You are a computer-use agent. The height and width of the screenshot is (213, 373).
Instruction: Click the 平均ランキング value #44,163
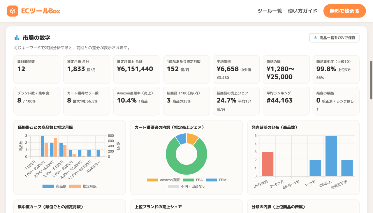279,100
